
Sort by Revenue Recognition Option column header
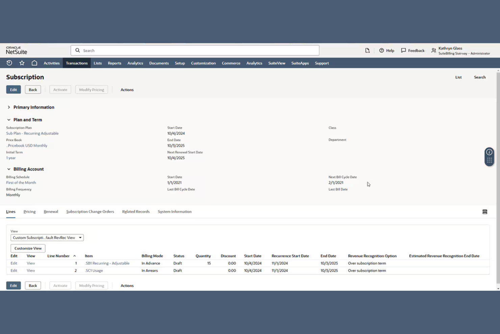(372, 256)
